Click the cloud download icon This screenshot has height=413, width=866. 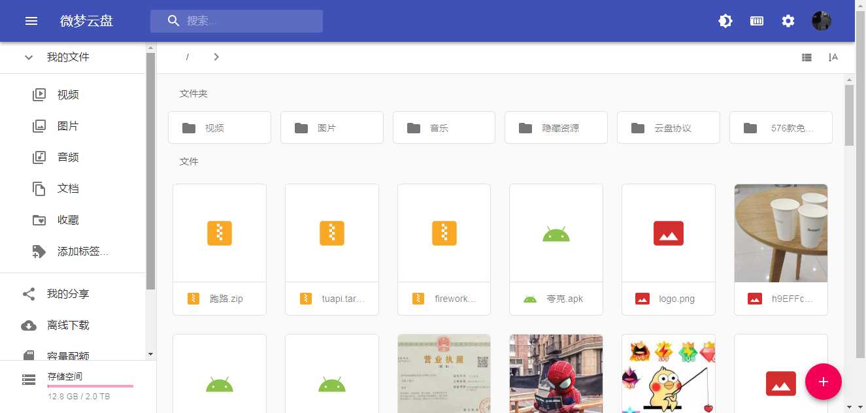coord(29,325)
